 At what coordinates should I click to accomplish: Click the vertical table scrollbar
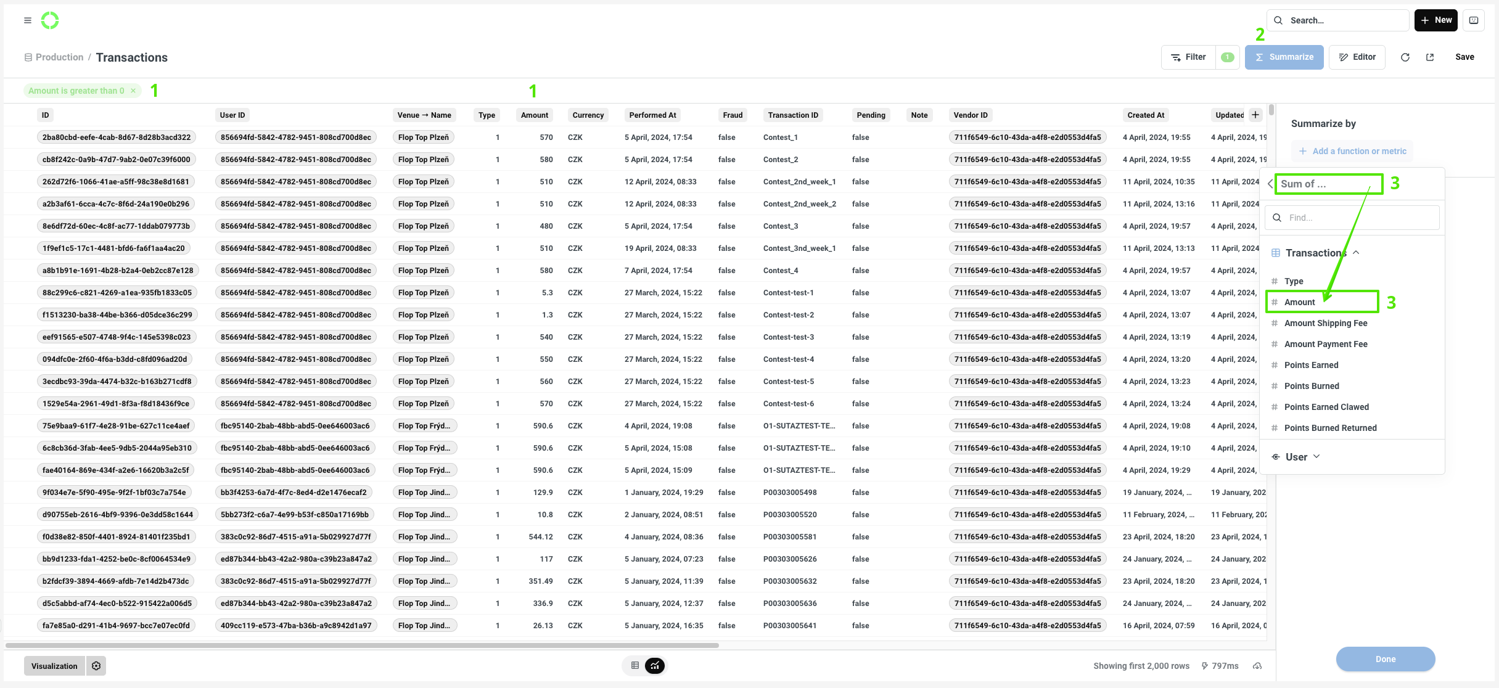tap(1271, 110)
